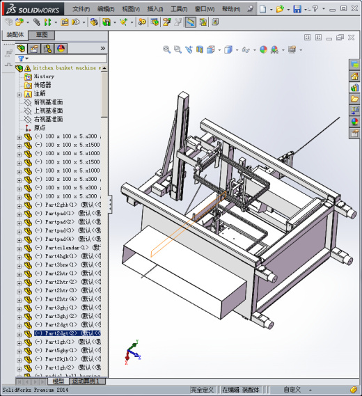
Task: Click the Exploded View icon
Action: tap(166, 22)
